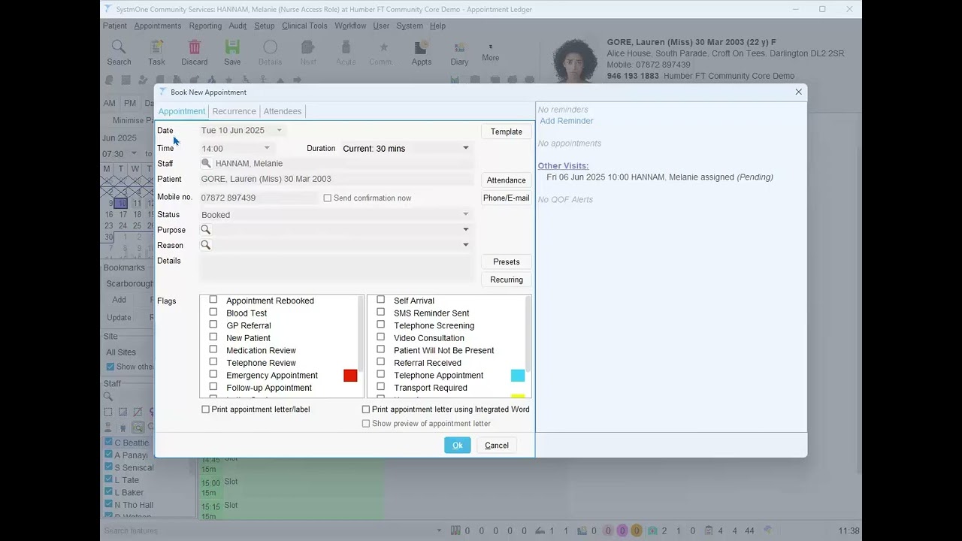The width and height of the screenshot is (962, 541).
Task: Expand the More toolbar options
Action: coord(491,53)
